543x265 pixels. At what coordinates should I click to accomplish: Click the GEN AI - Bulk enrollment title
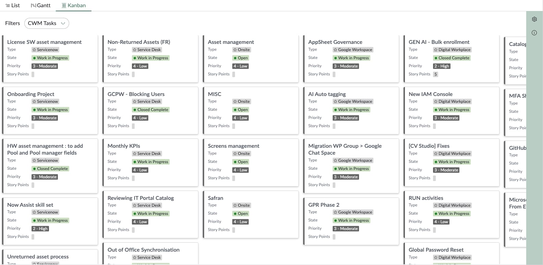pyautogui.click(x=439, y=42)
